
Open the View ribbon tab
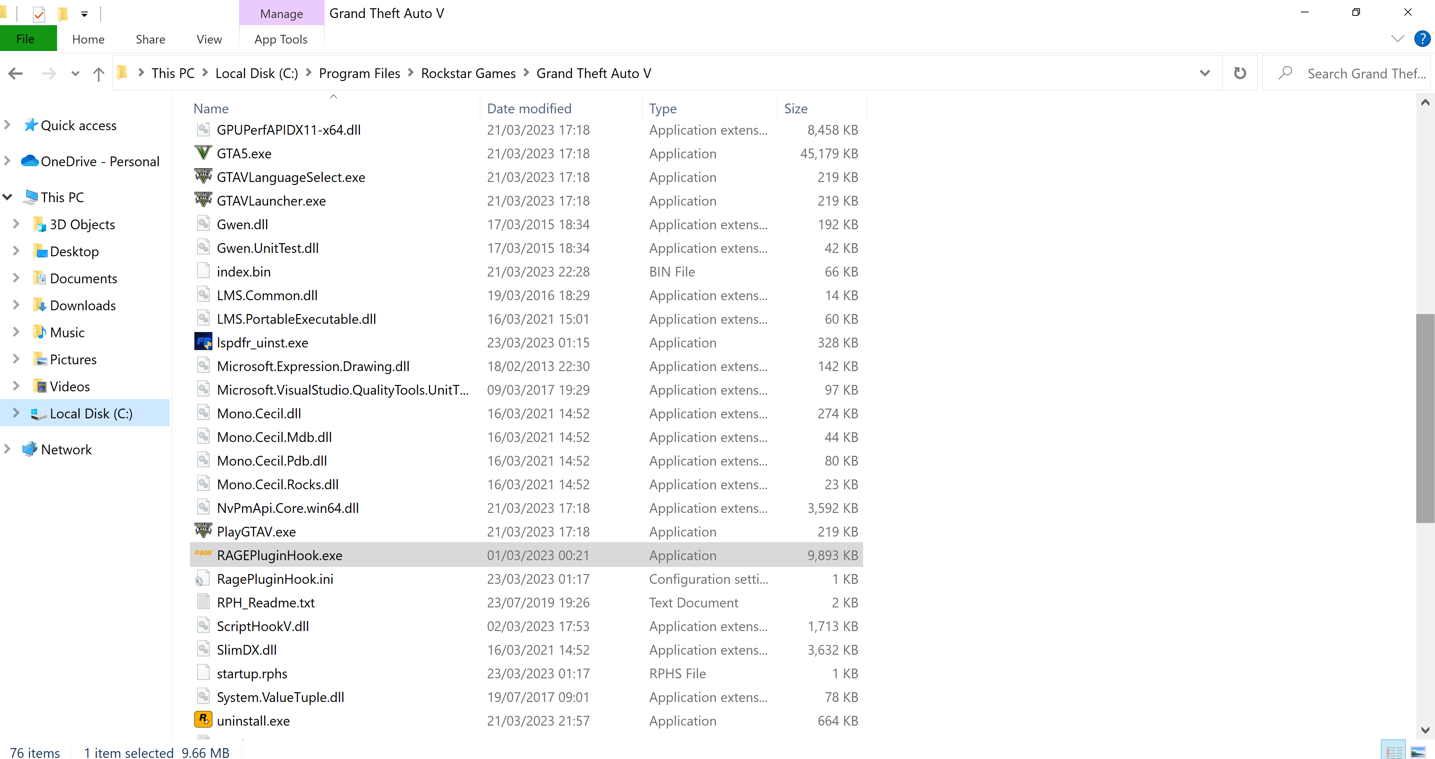(x=209, y=39)
